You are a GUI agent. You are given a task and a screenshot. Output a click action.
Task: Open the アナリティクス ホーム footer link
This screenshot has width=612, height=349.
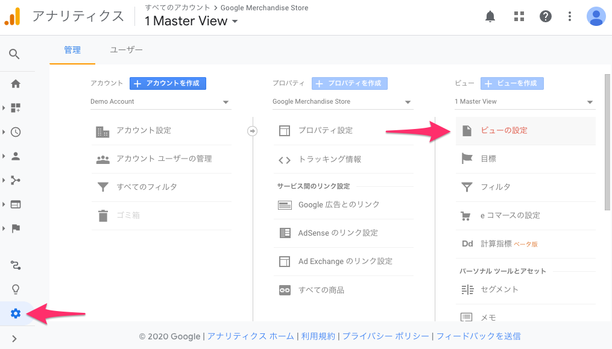click(x=251, y=336)
